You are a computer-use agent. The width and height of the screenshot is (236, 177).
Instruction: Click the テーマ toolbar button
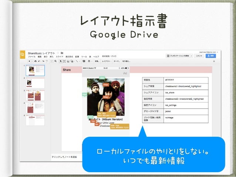[x=117, y=61]
